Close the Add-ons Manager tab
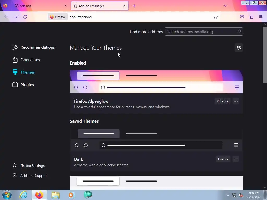This screenshot has width=267, height=200. tap(124, 6)
